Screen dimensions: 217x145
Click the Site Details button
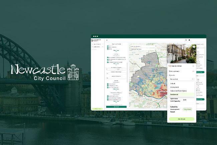pyautogui.click(x=182, y=119)
